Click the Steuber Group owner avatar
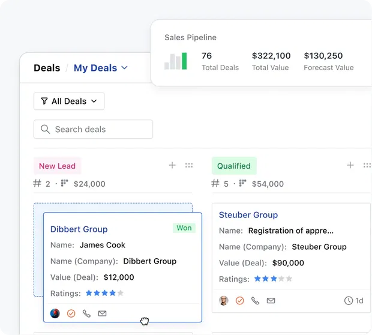 223,301
